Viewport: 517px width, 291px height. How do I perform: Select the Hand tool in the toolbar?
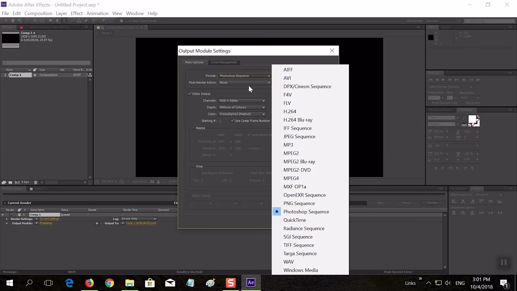pyautogui.click(x=13, y=21)
